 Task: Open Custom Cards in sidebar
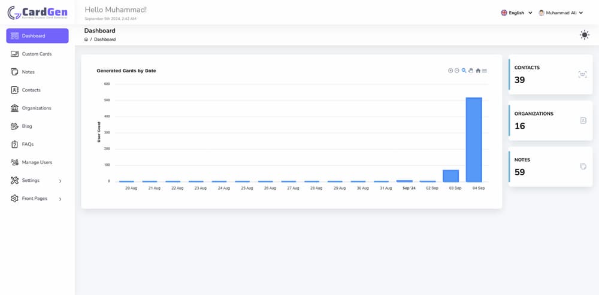pos(37,54)
